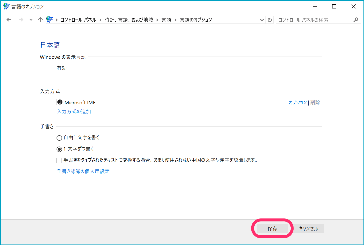Click the 有効 status text
Viewport: 364px width, 245px height.
(x=62, y=68)
